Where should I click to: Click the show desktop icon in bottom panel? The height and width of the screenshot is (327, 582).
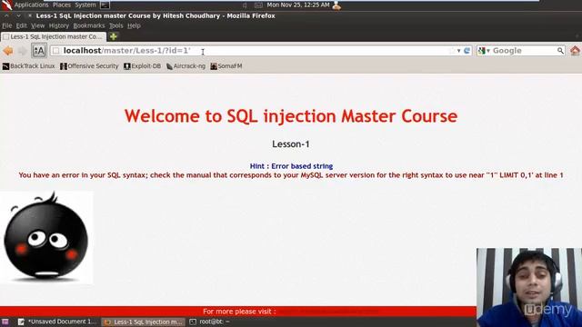tap(5, 322)
